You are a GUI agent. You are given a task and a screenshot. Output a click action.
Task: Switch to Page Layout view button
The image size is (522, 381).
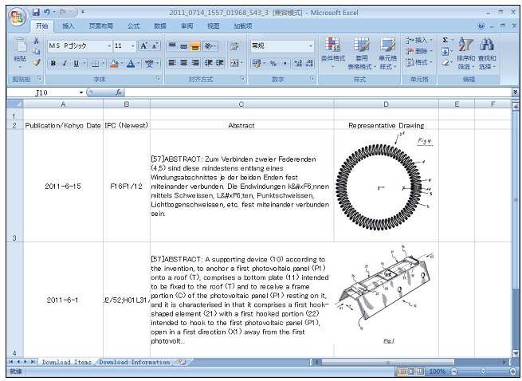click(x=411, y=371)
